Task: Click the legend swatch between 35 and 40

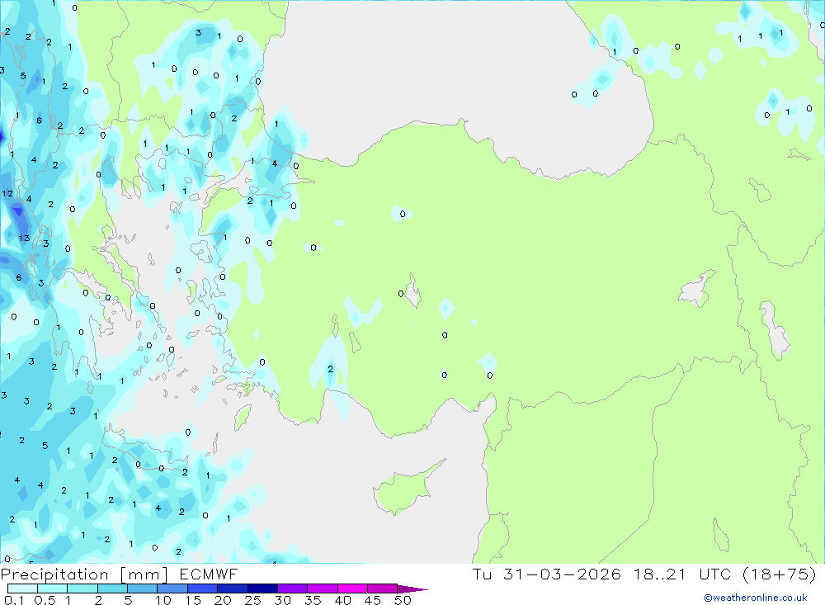Action: [x=323, y=588]
